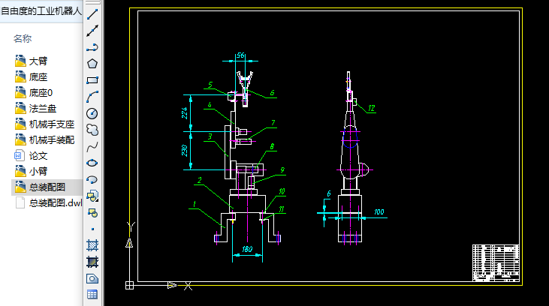Sort files by the 名称 column header
Viewport: 549px width, 306px height.
pyautogui.click(x=23, y=38)
